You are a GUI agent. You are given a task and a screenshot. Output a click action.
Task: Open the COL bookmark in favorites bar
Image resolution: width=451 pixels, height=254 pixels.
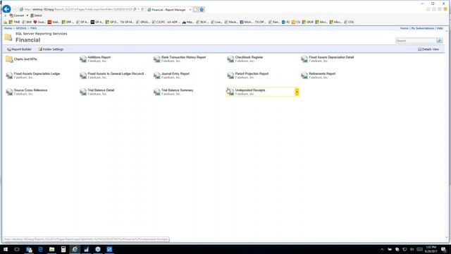click(x=349, y=22)
